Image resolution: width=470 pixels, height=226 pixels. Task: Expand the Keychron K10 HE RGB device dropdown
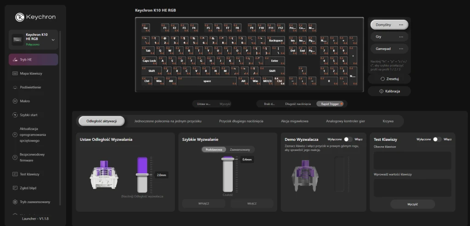pos(53,40)
